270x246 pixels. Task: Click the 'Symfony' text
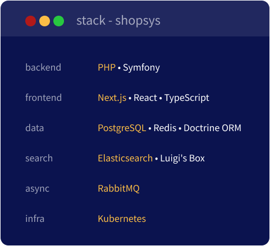pyautogui.click(x=141, y=68)
